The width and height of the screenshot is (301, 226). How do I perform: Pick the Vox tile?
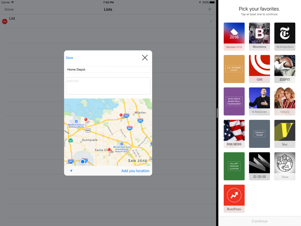pos(285,134)
